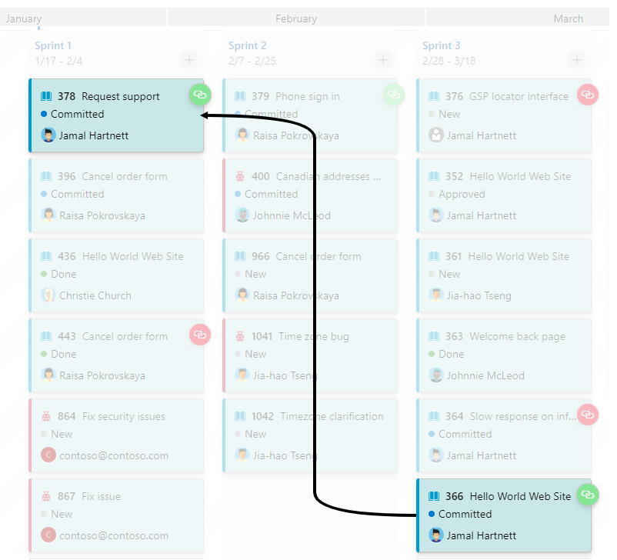
Task: Click the red dependency link icon on card 443
Action: tap(200, 335)
